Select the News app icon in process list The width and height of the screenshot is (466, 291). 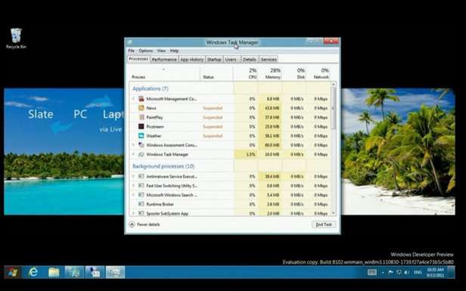coord(141,108)
